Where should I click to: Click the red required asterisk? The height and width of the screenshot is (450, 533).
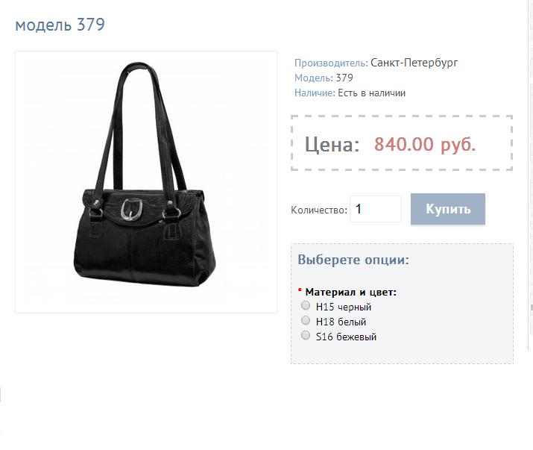point(300,290)
